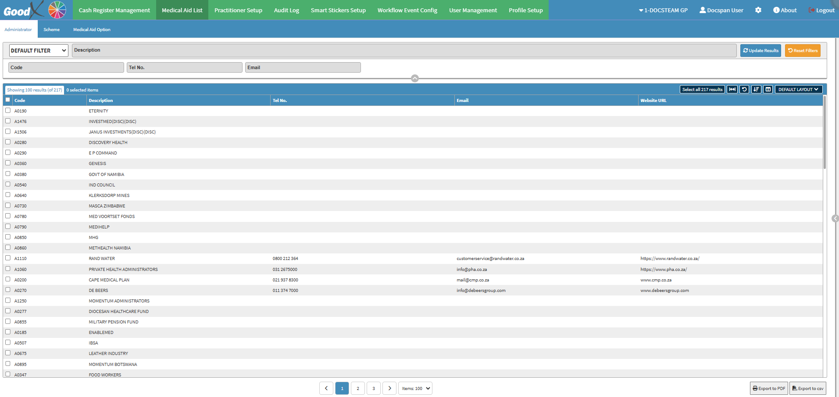
Task: Switch to the Scheme tab
Action: click(51, 29)
